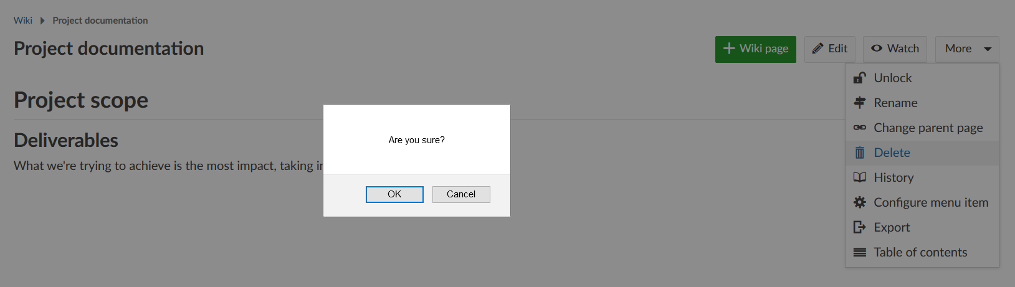The image size is (1015, 287).
Task: Toggle Watch with the eye button
Action: [895, 49]
